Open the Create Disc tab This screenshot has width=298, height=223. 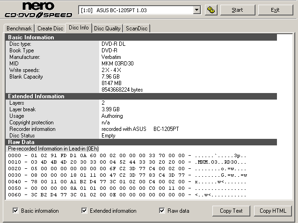tap(51, 29)
